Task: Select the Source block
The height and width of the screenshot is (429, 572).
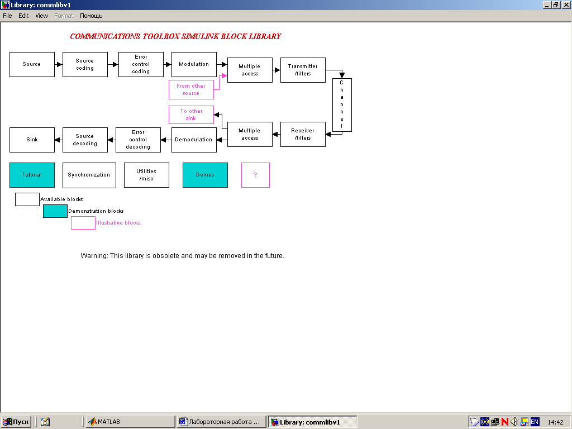Action: point(32,65)
